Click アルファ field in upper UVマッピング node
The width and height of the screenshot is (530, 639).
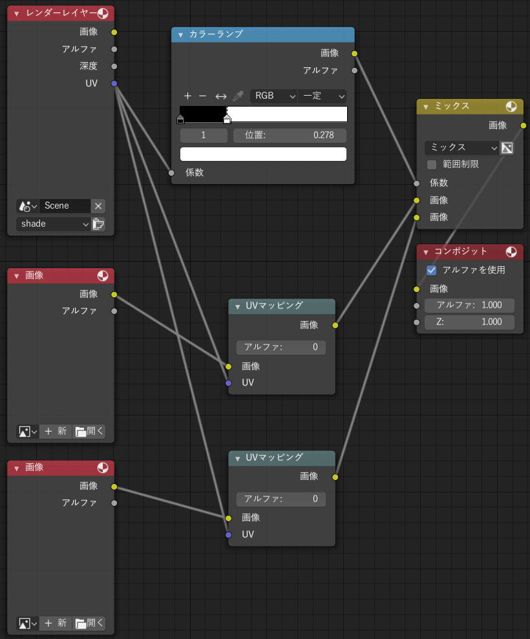(281, 347)
